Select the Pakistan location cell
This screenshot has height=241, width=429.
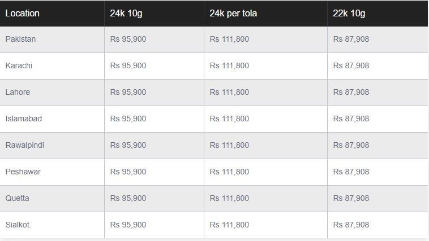tap(20, 39)
